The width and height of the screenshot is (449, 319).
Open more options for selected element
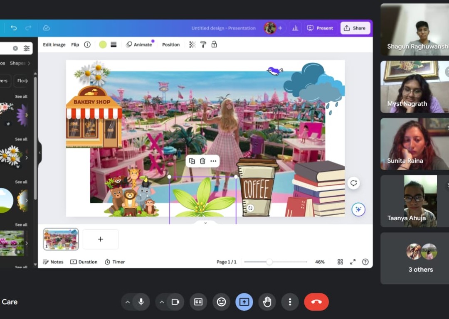[x=213, y=161]
